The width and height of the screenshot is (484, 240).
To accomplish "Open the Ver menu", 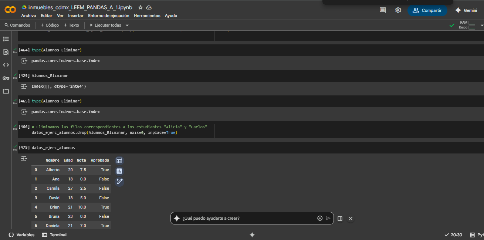I will click(x=60, y=16).
